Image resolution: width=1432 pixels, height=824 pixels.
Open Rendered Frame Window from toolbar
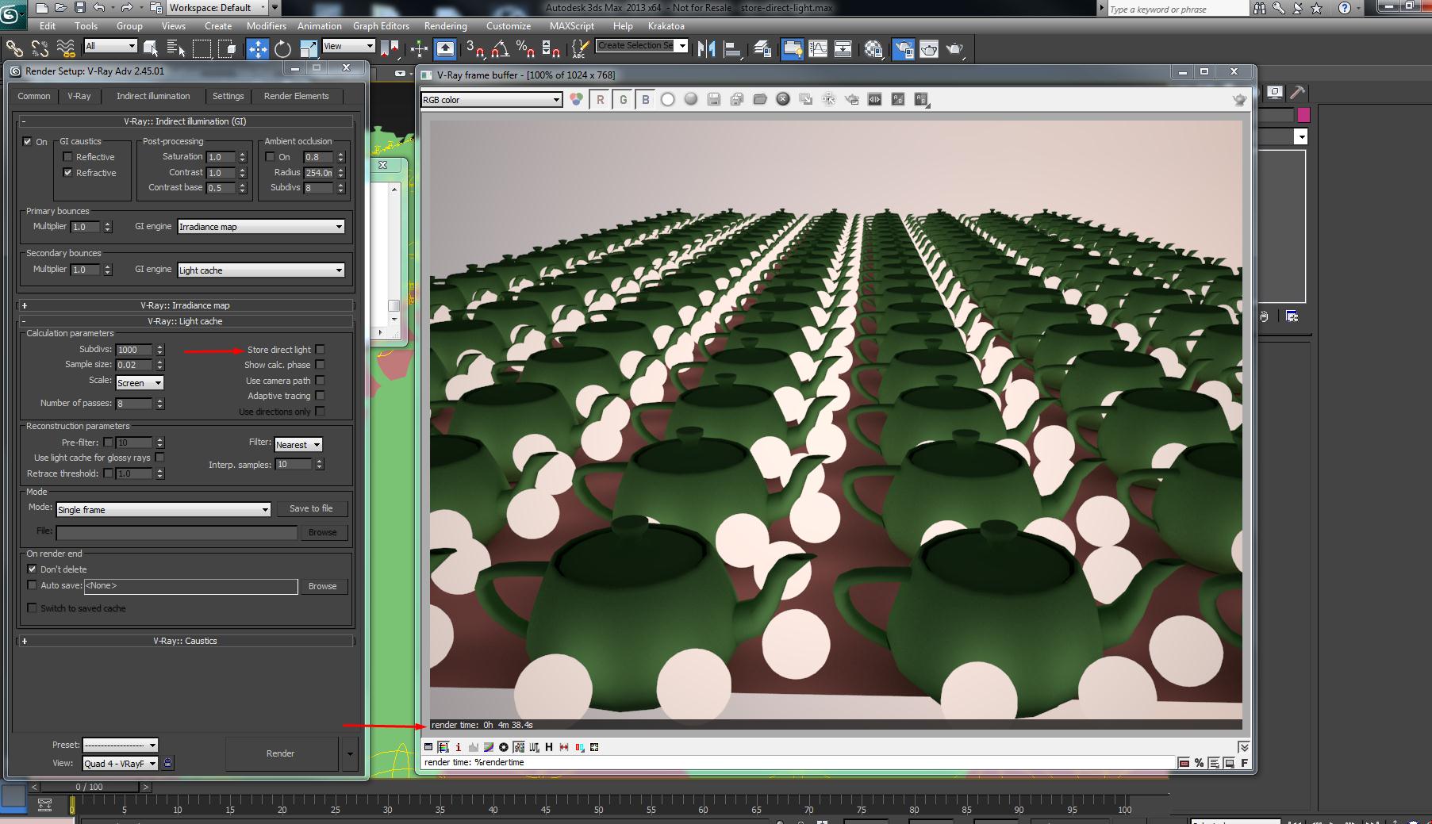929,49
